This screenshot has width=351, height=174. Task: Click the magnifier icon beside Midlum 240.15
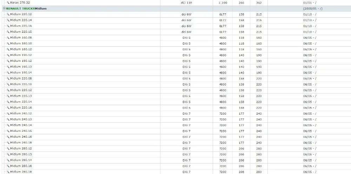8,131
